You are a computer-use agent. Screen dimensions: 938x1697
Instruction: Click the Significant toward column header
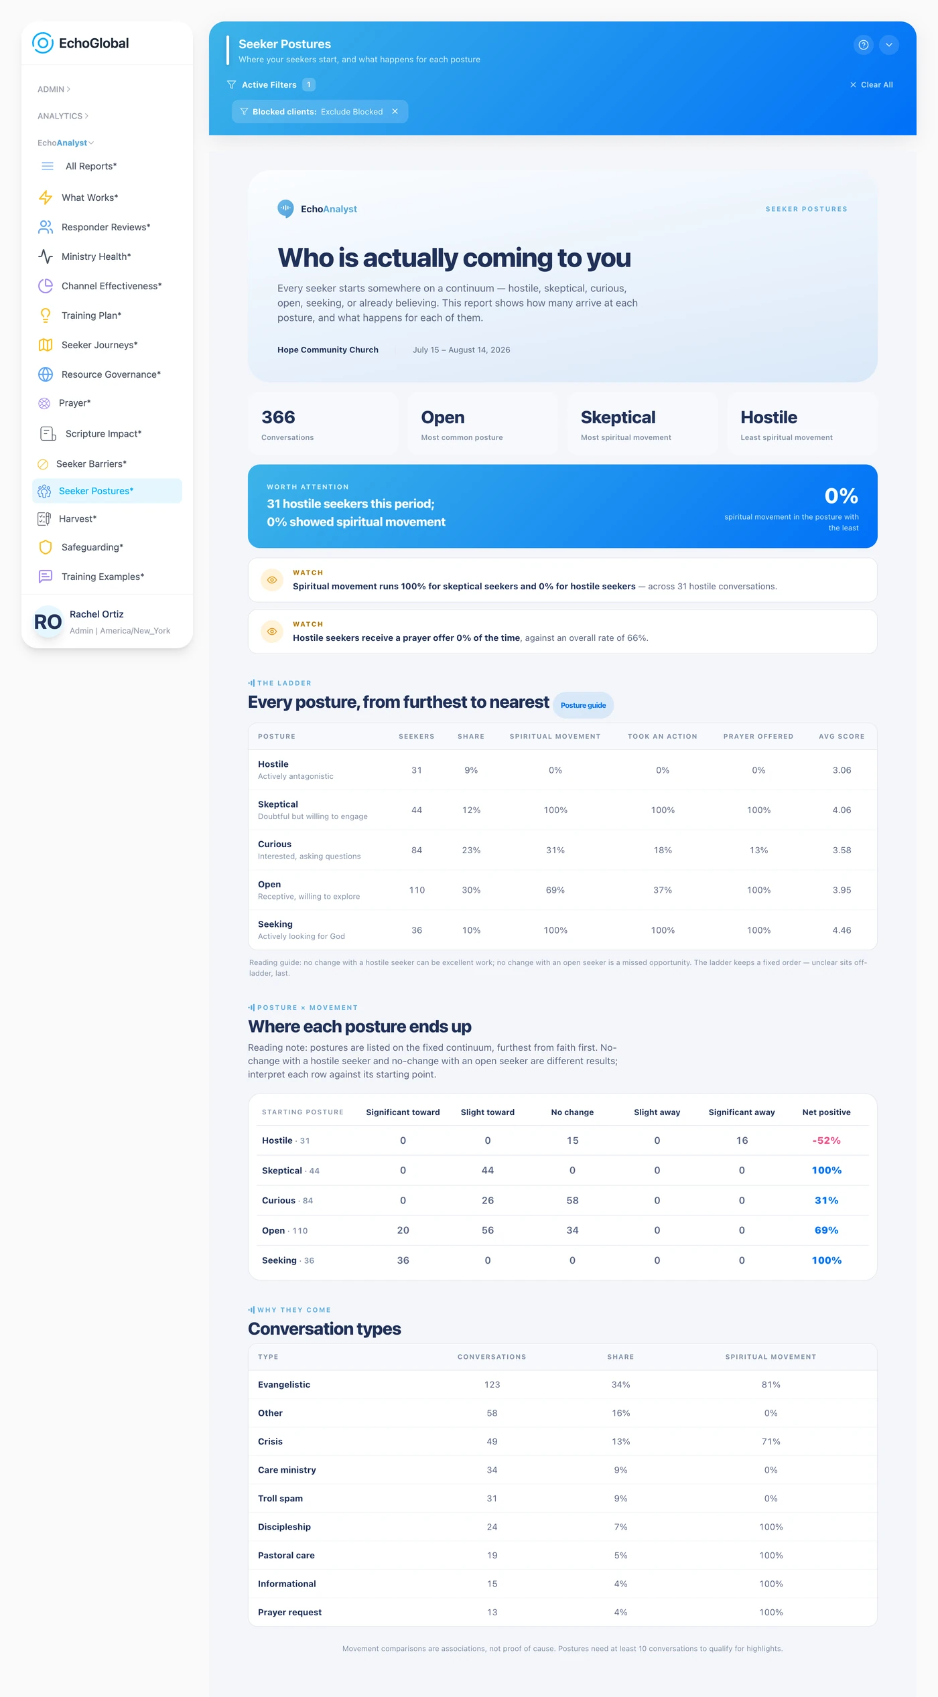point(403,1112)
